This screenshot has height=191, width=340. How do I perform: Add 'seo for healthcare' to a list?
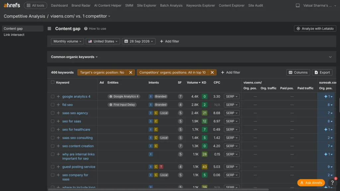coord(58,129)
